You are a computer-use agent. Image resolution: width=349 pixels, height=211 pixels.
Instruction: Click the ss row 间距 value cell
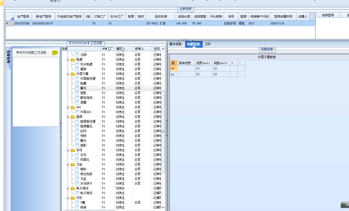[221, 74]
